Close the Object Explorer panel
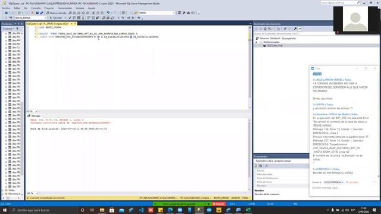Image resolution: width=381 pixels, height=214 pixels. pyautogui.click(x=22, y=24)
